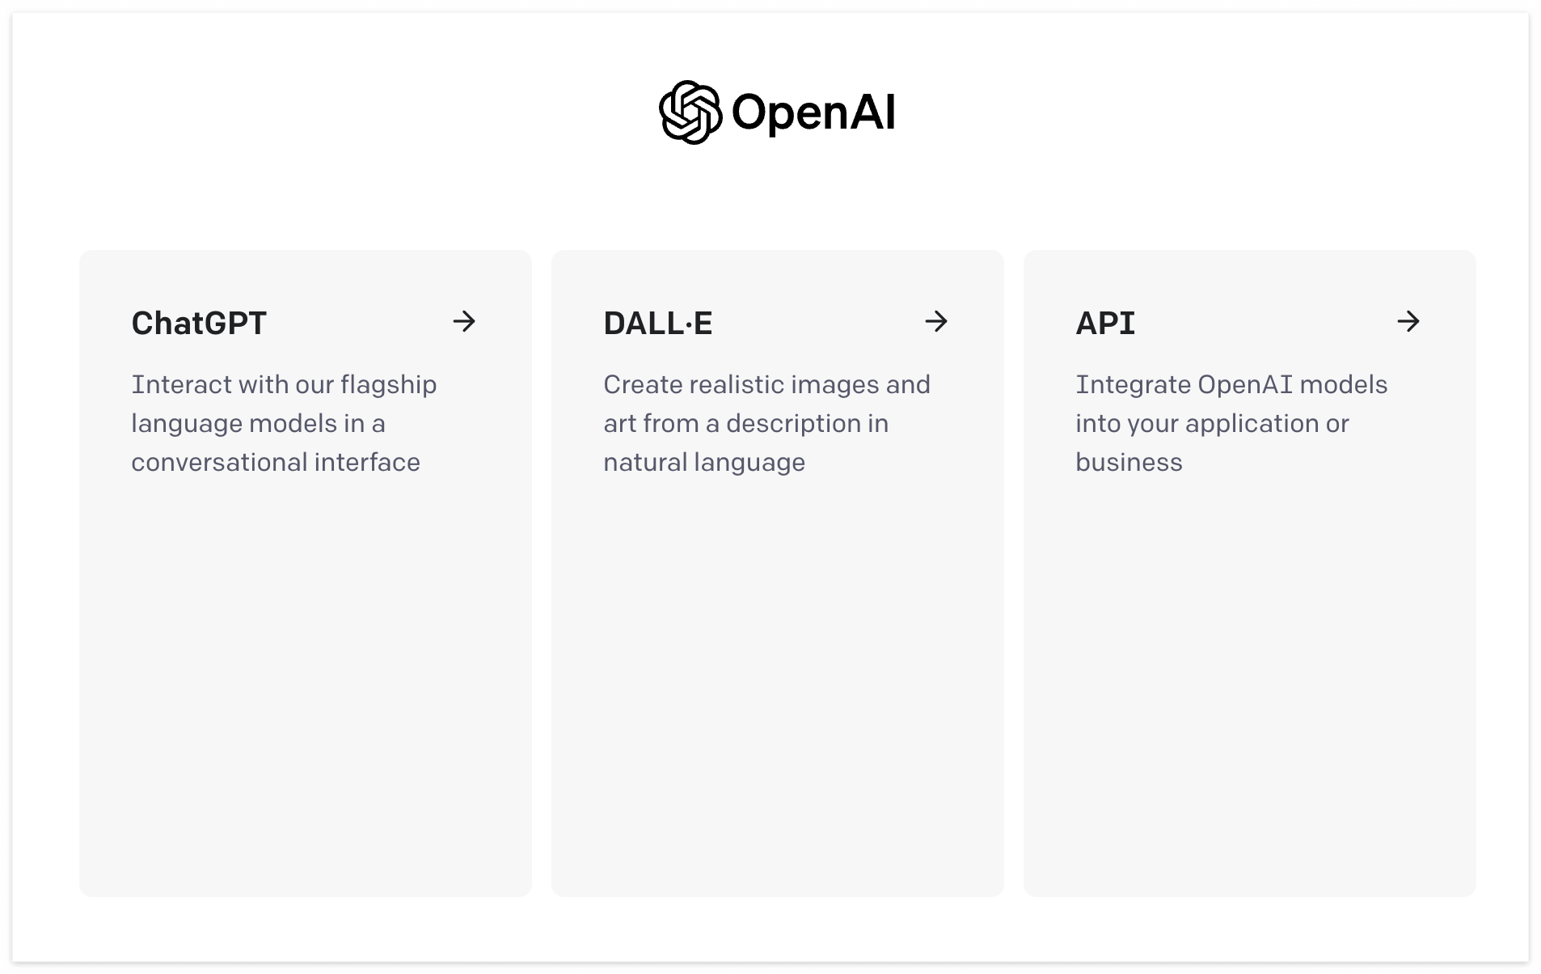Image resolution: width=1541 pixels, height=974 pixels.
Task: Select the ChatGPT heading
Action: tap(199, 324)
